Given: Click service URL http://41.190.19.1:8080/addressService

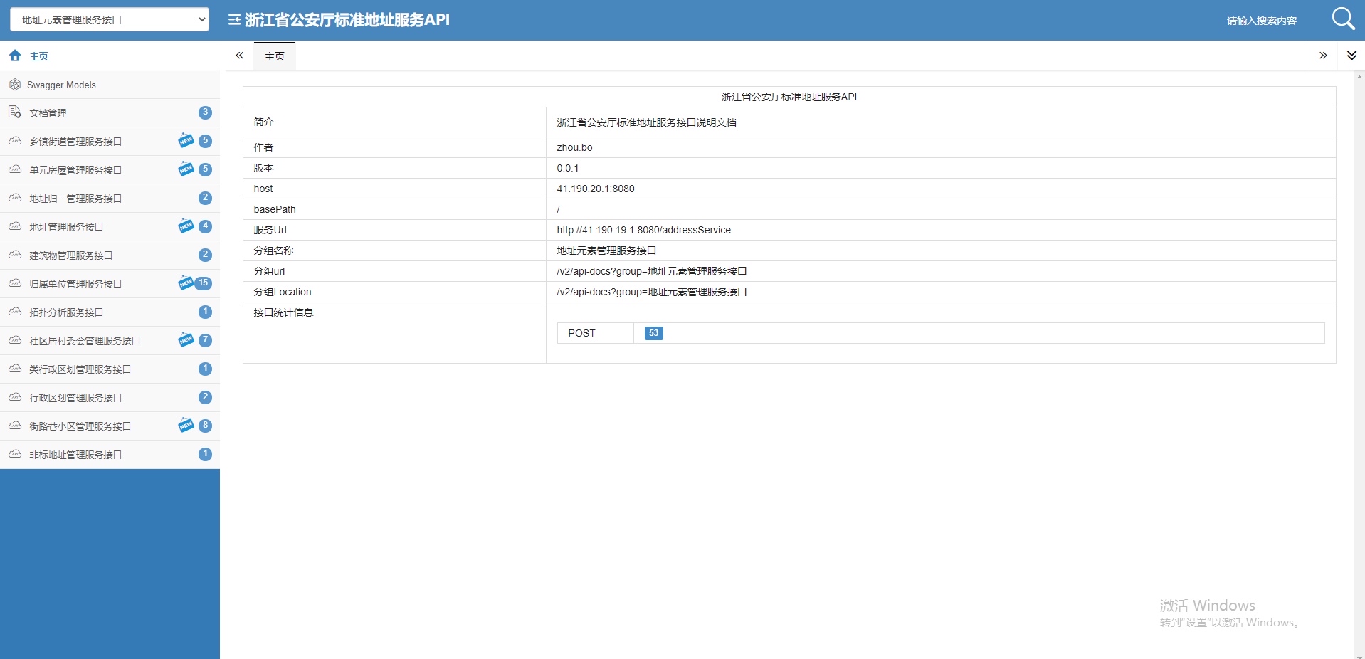Looking at the screenshot, I should [x=643, y=230].
